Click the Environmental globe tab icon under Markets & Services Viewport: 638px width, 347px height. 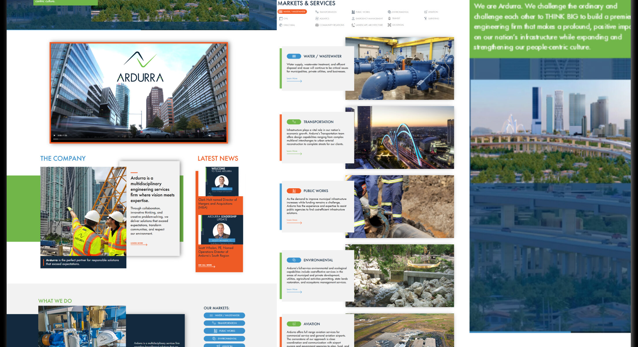pos(389,12)
